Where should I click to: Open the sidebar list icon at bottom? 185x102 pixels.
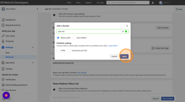point(10,99)
